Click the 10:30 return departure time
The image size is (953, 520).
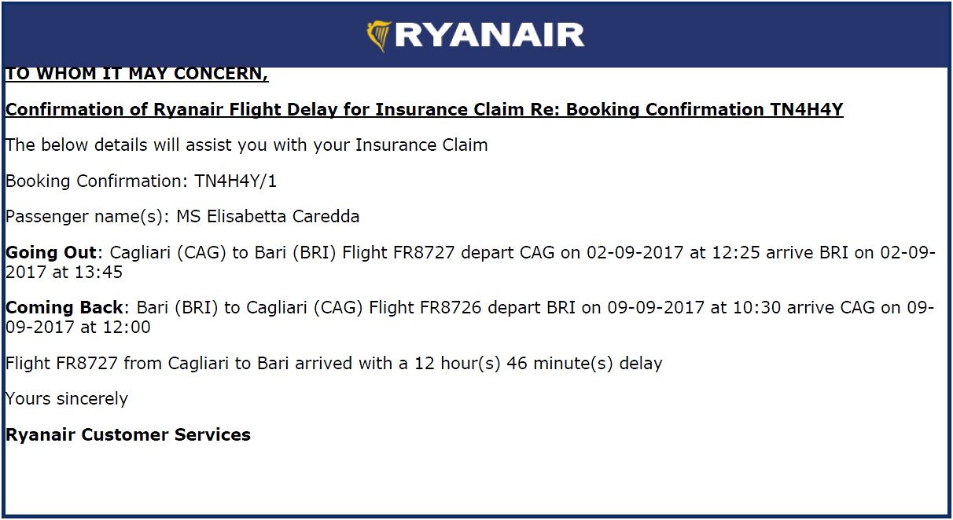(x=756, y=307)
